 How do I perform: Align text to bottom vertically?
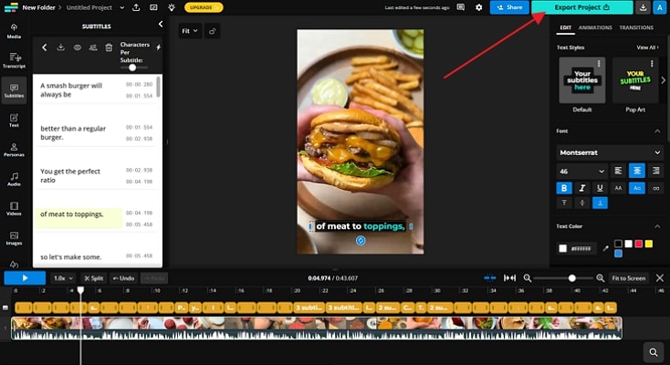tap(600, 203)
